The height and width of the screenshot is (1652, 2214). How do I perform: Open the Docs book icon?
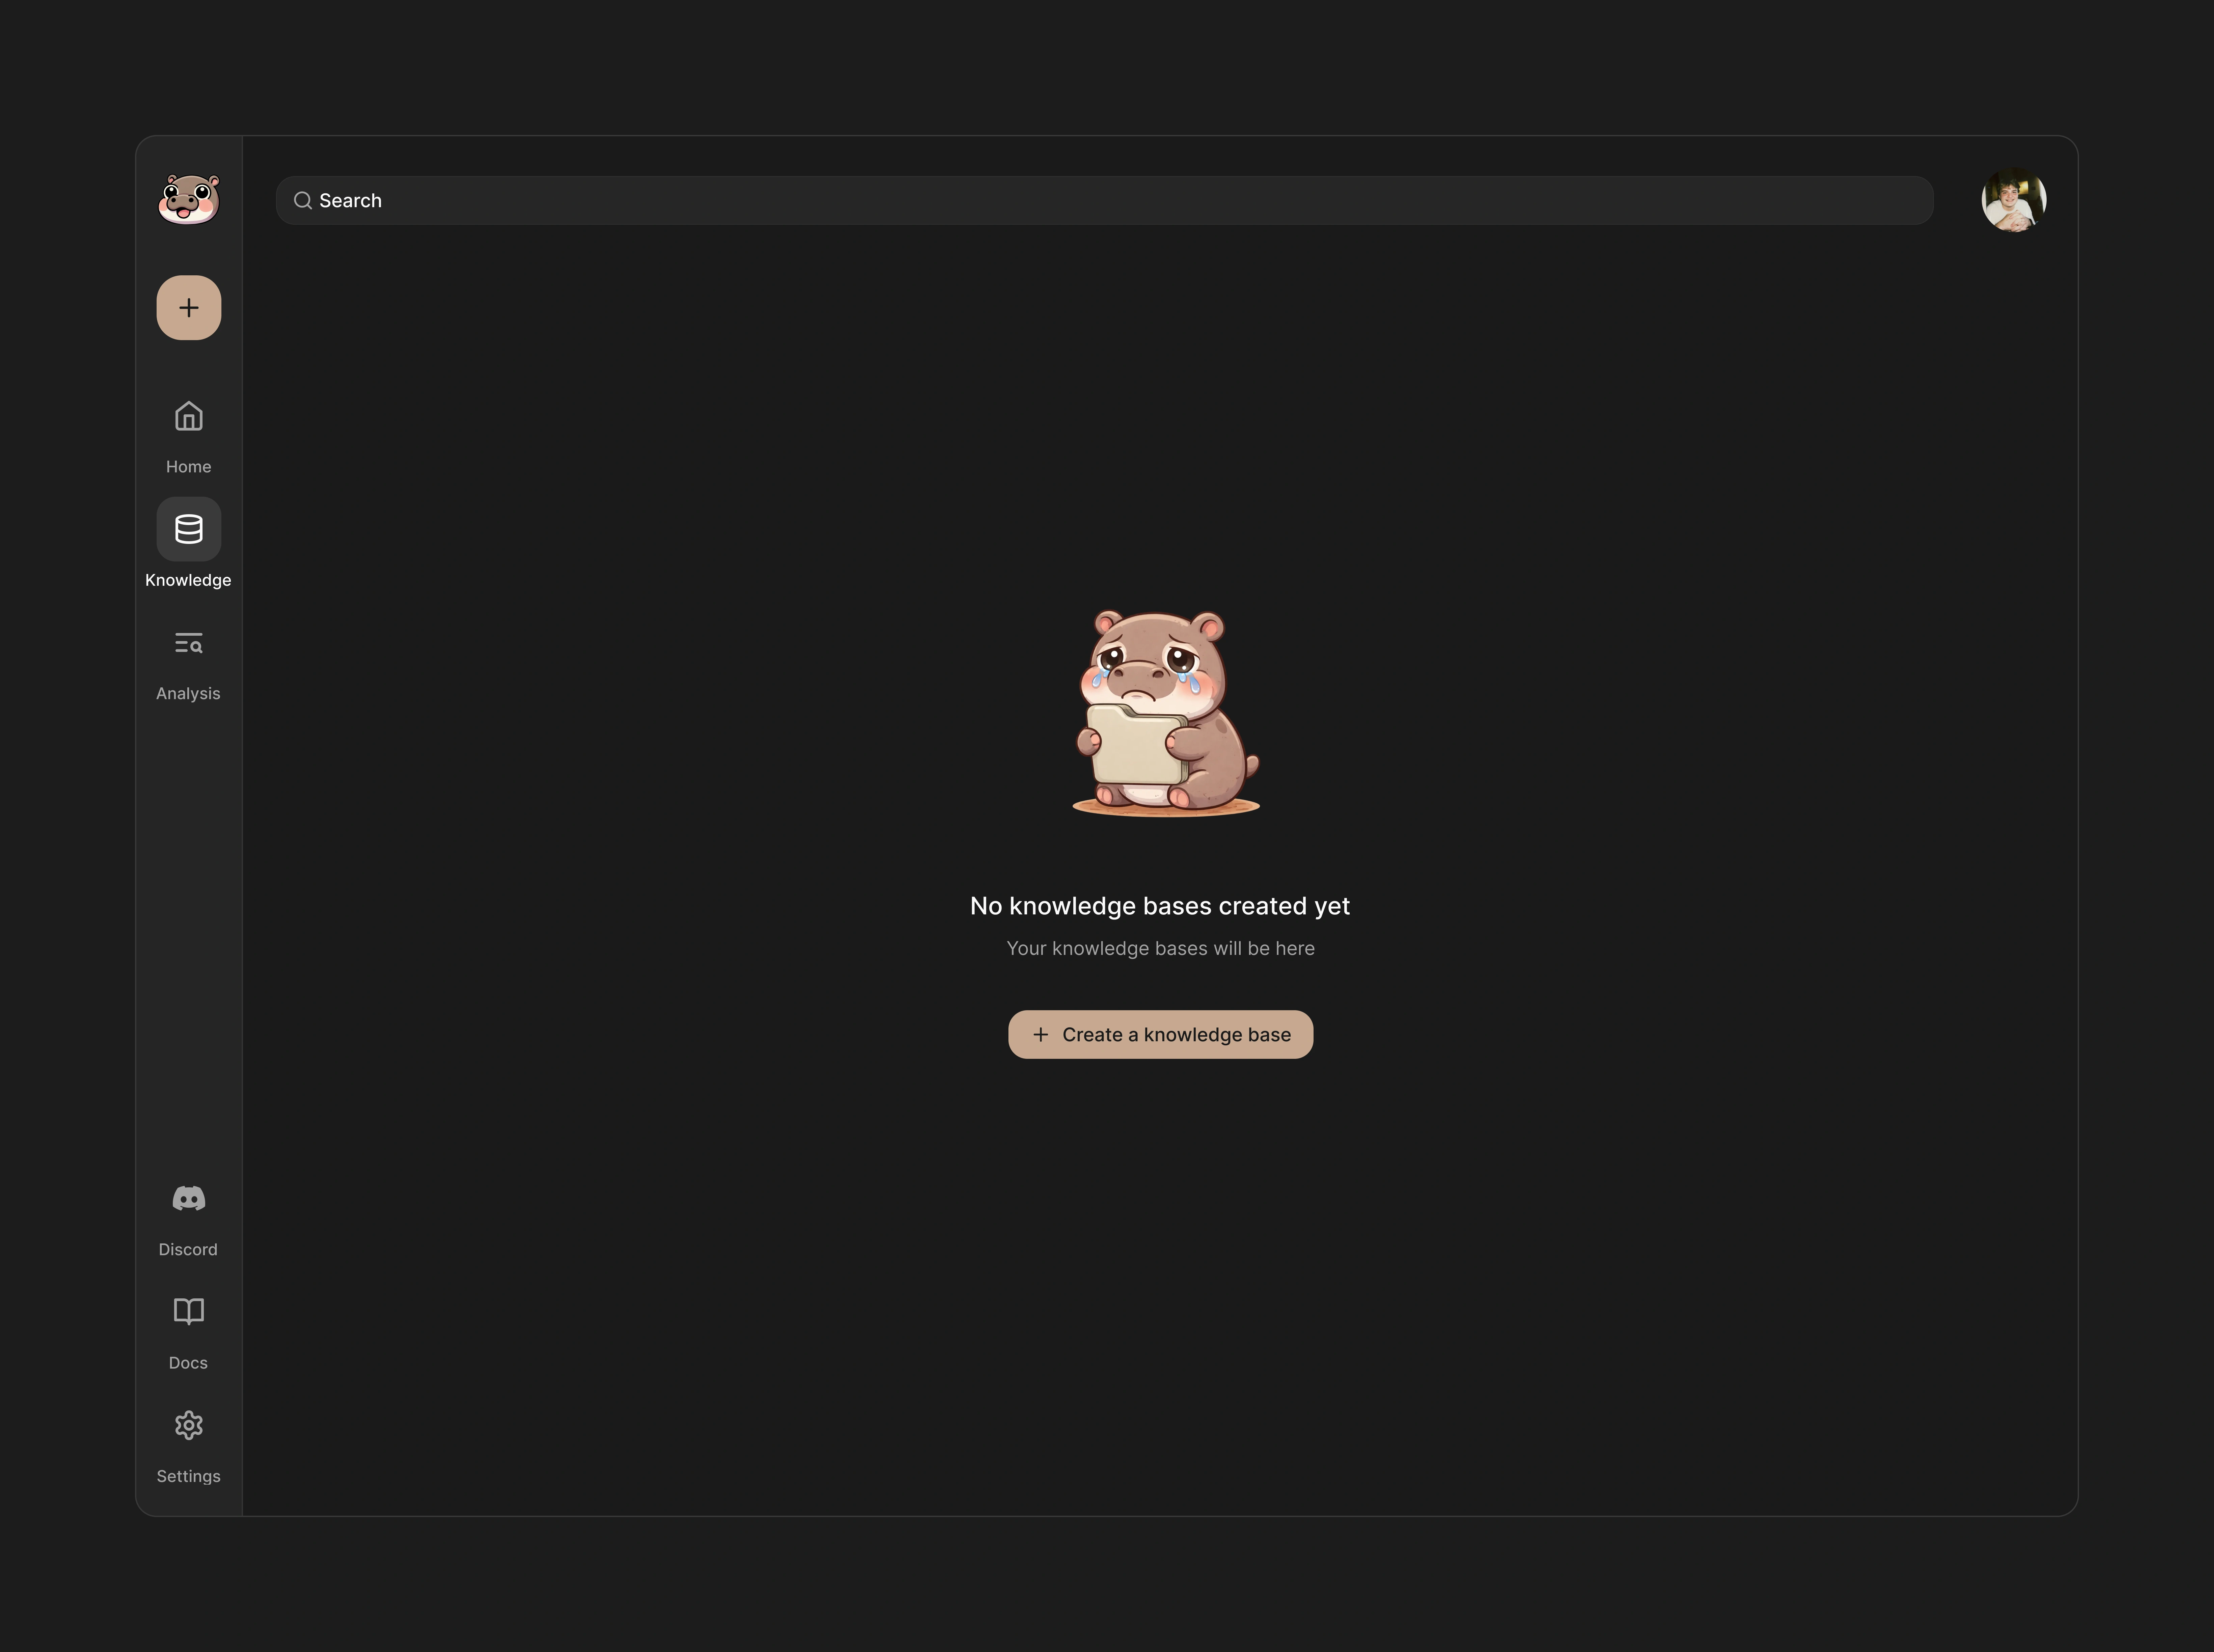click(188, 1311)
